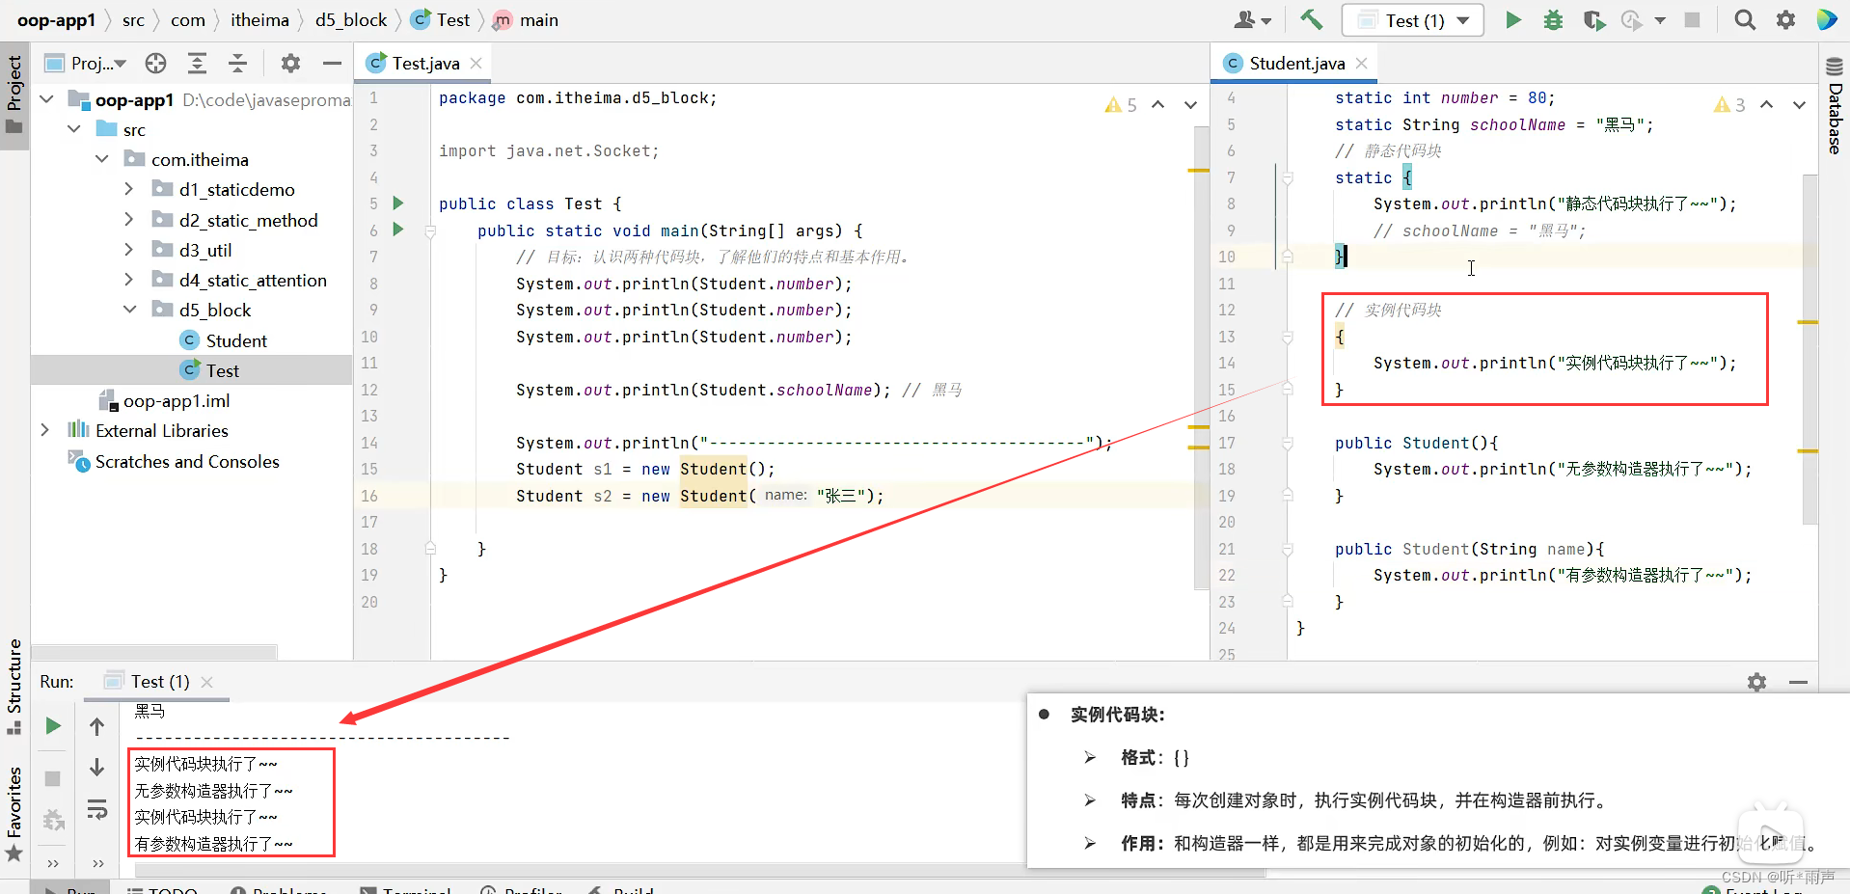Viewport: 1850px width, 894px height.
Task: Open the Favorites tool window tab
Action: 14,813
